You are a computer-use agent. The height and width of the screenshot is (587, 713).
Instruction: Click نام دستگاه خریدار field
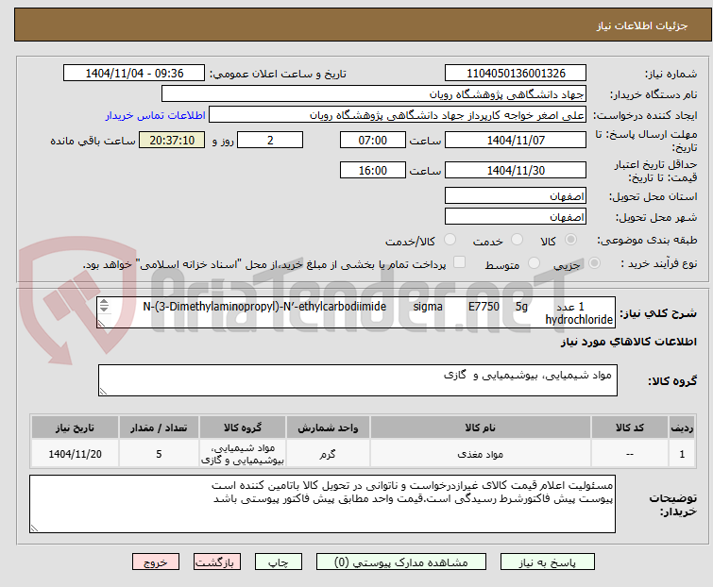pyautogui.click(x=374, y=94)
